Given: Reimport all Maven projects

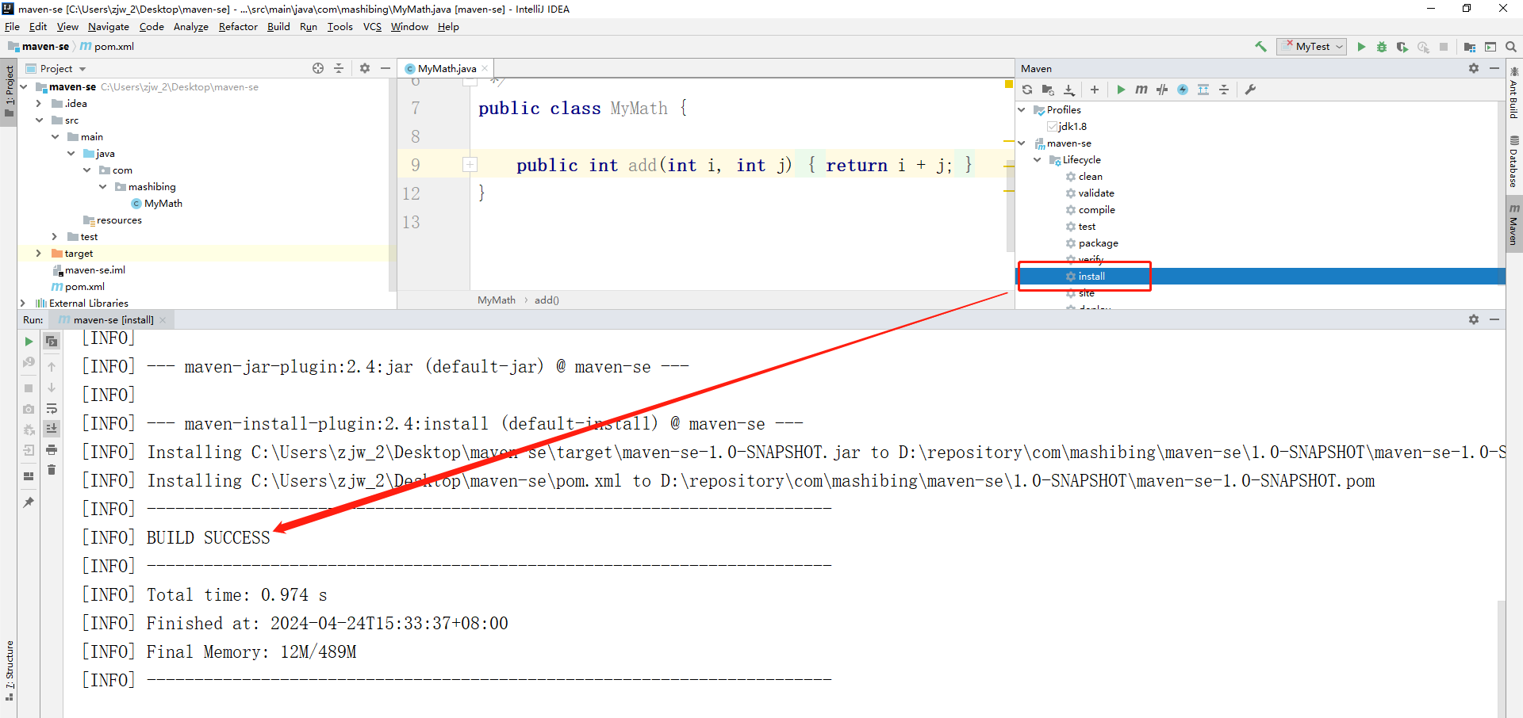Looking at the screenshot, I should [x=1027, y=90].
